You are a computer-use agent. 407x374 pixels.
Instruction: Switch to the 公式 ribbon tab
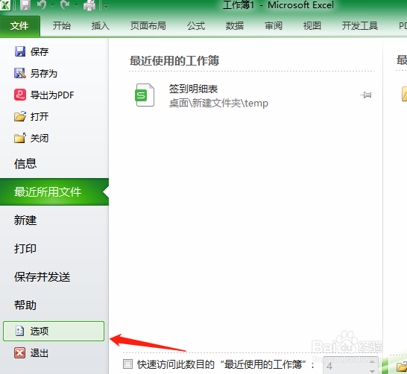click(x=196, y=26)
